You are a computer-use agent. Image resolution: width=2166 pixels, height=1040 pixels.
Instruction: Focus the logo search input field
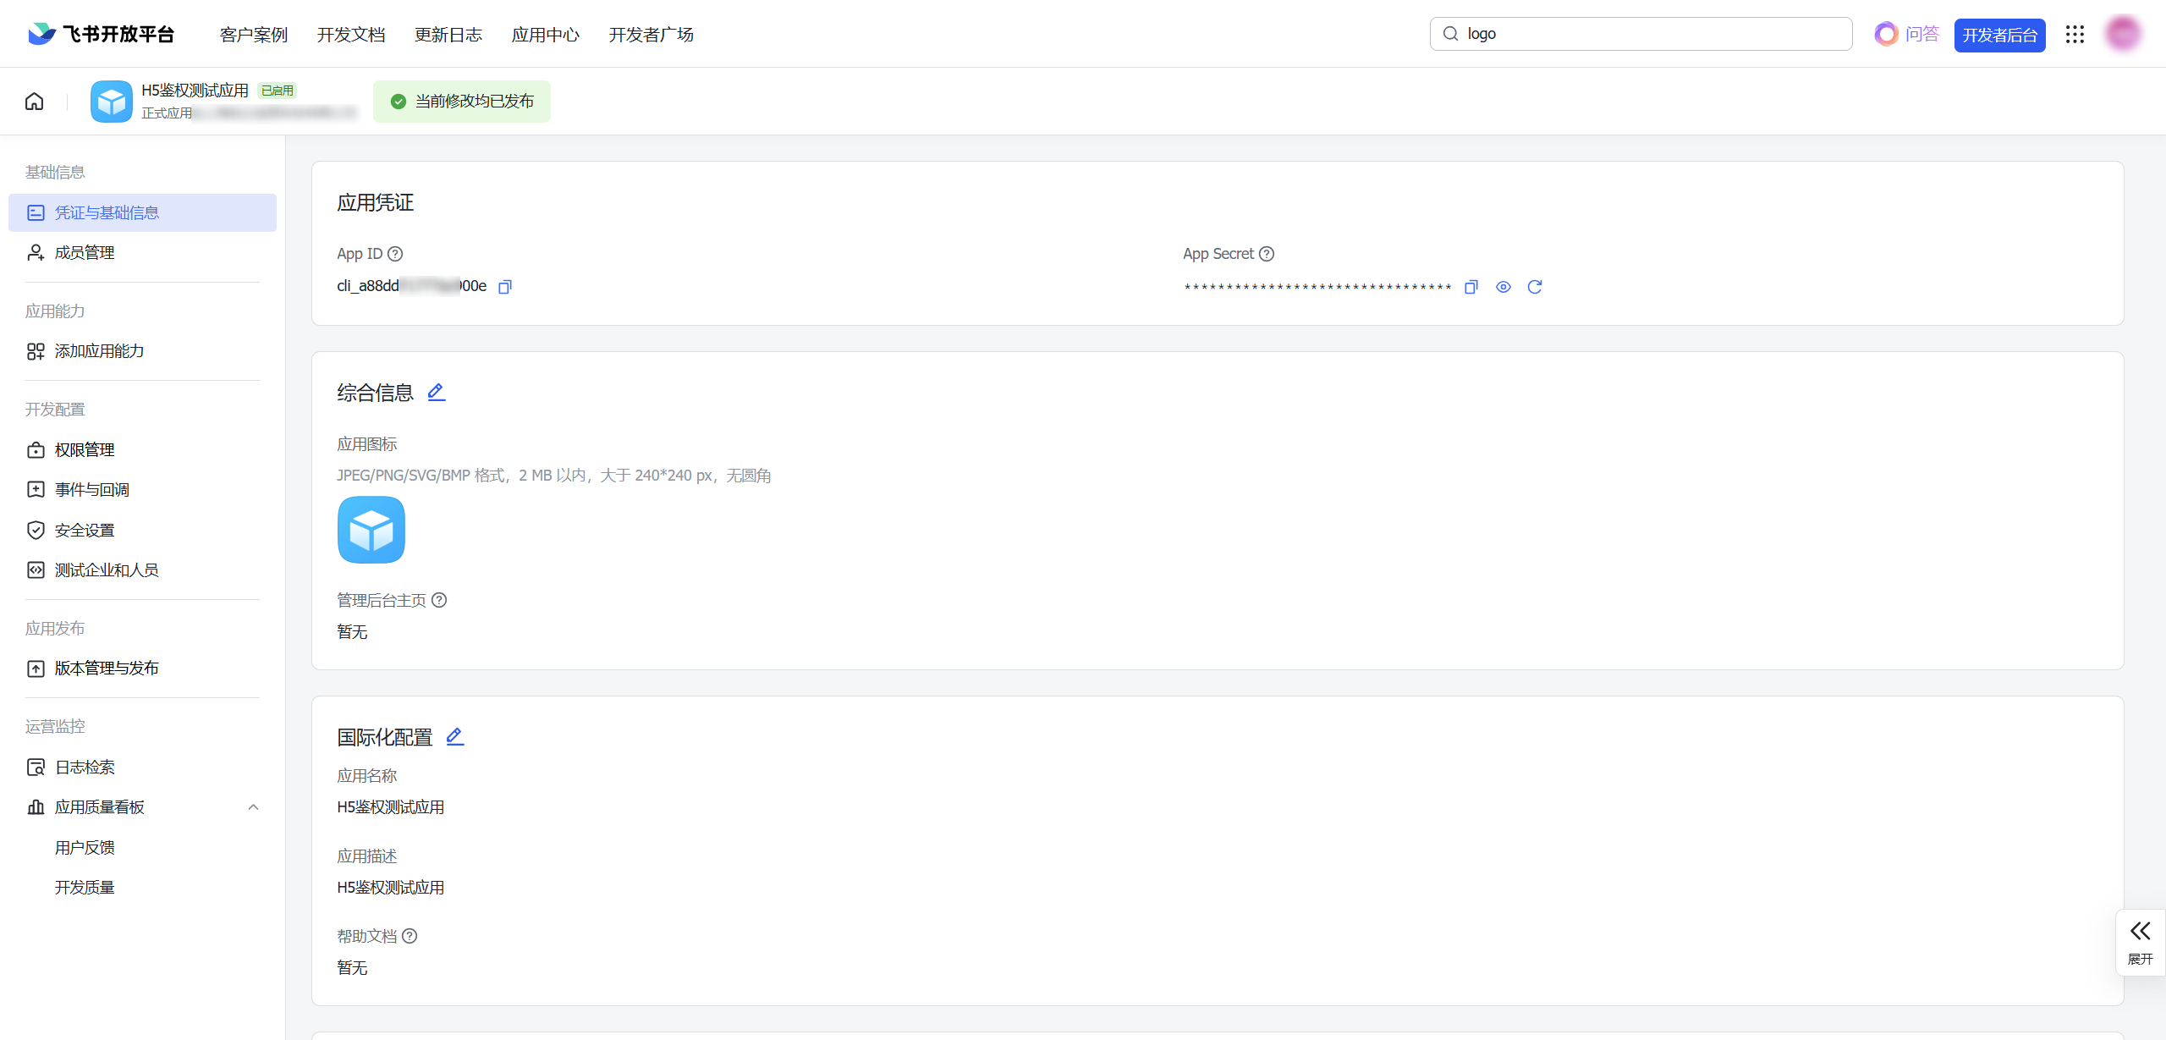point(1641,34)
